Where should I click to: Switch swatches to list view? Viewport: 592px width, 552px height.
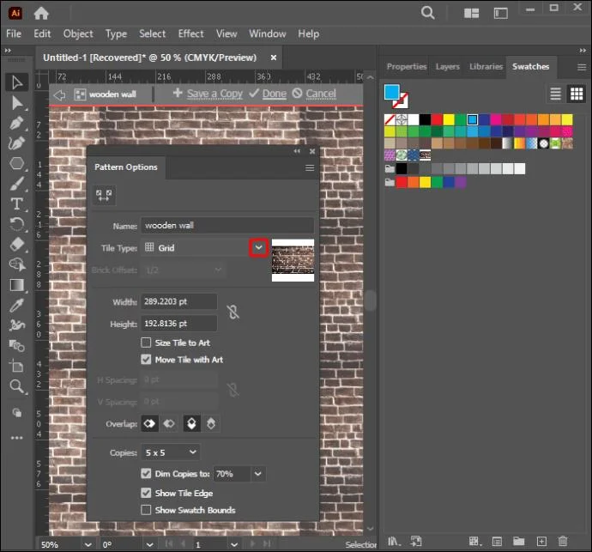(x=555, y=94)
